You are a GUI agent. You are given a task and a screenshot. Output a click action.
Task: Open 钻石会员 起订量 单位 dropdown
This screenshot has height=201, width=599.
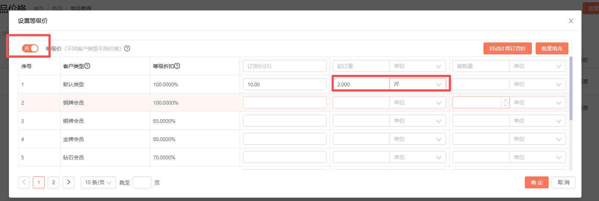(418, 157)
